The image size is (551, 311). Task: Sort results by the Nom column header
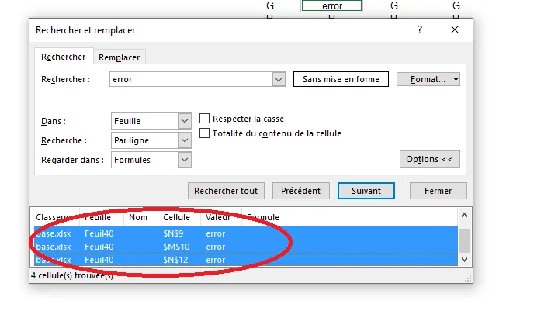[140, 217]
